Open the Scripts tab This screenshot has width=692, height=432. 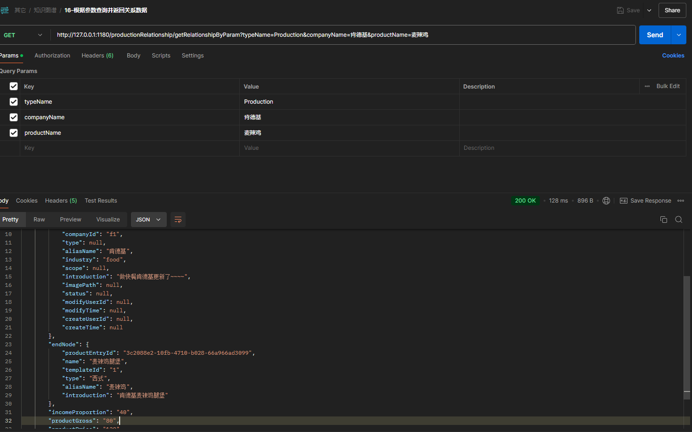click(161, 56)
